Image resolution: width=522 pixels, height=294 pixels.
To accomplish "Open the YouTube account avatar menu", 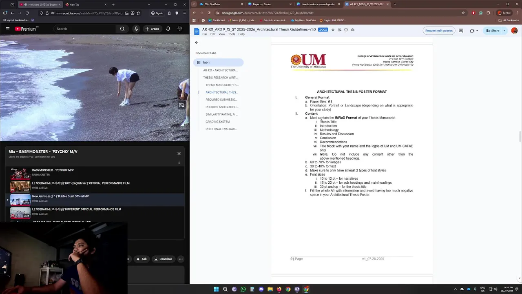I will [180, 29].
